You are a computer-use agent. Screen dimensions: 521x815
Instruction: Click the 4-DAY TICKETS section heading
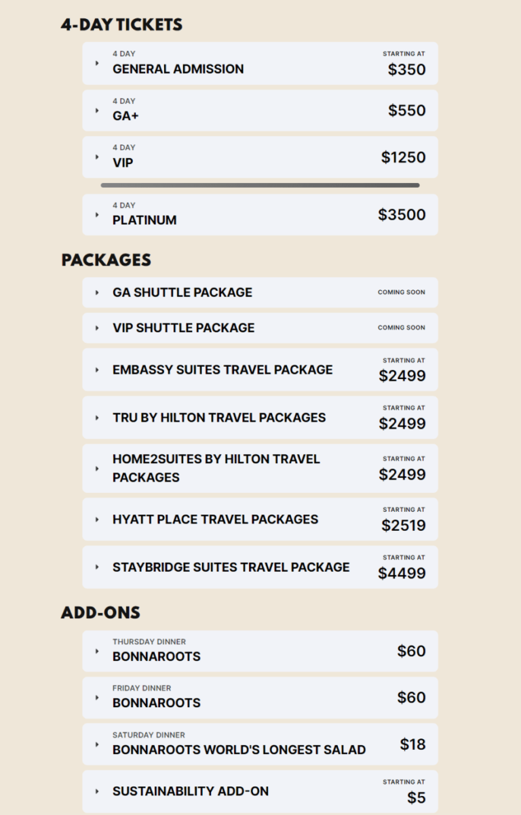122,24
